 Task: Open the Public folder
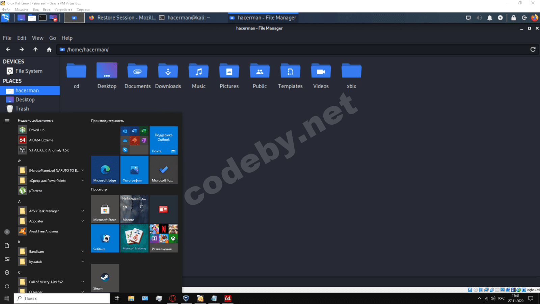pos(260,76)
